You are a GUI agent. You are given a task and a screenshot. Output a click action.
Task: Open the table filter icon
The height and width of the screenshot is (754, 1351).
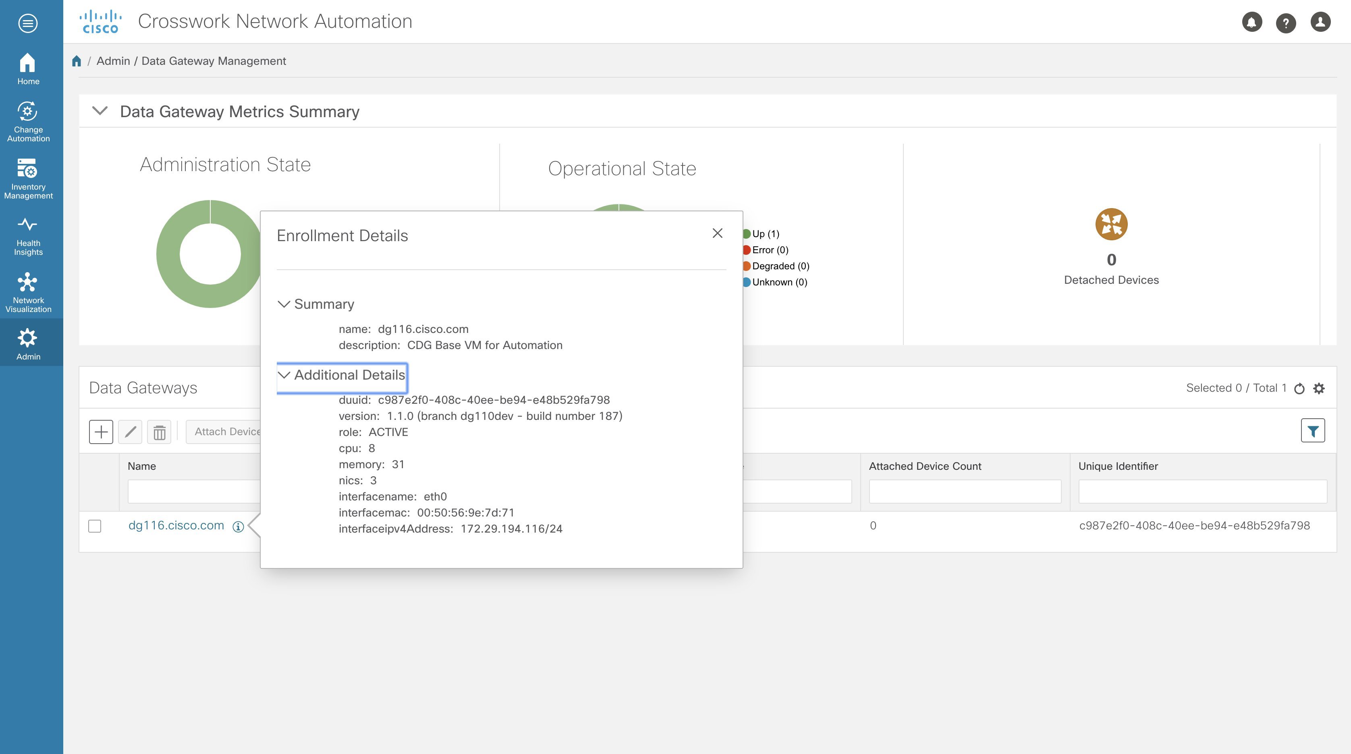click(1313, 430)
